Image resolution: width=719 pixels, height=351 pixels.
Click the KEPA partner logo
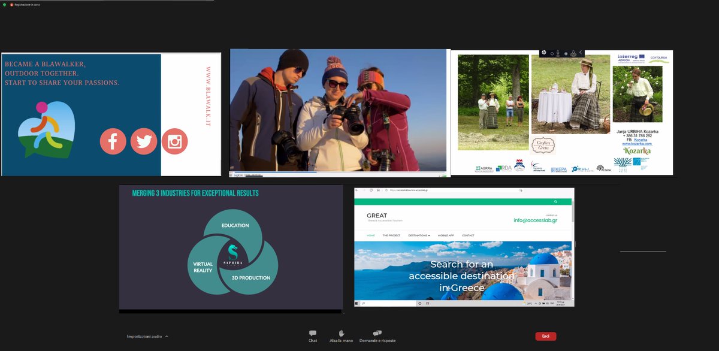(559, 170)
